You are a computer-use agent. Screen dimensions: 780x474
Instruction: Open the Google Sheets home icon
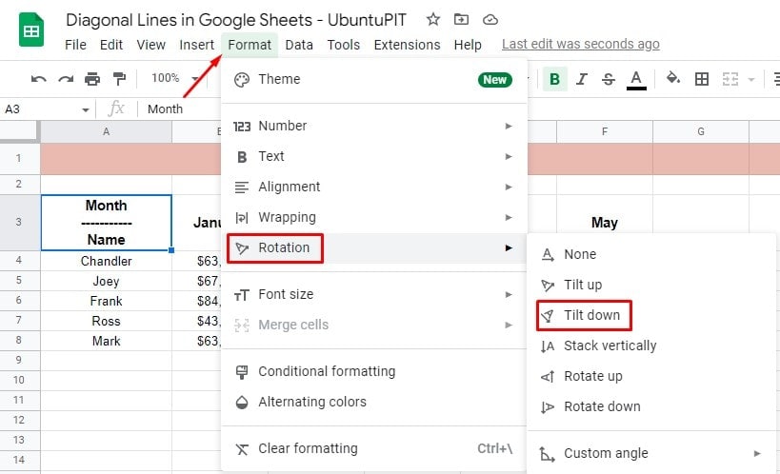[31, 30]
